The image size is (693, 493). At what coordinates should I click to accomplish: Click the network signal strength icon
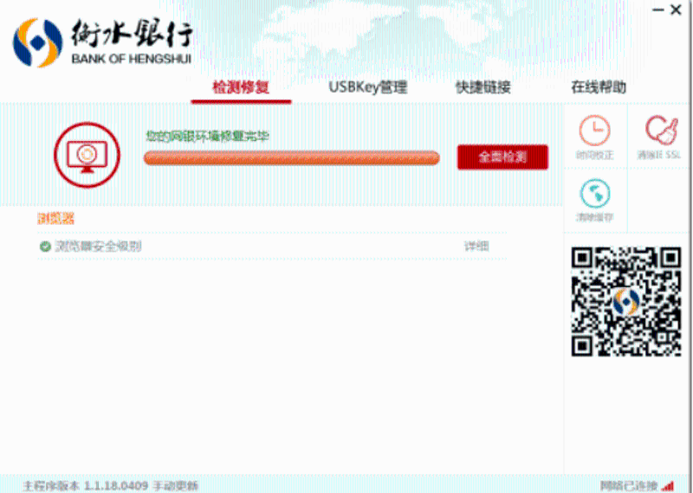[x=667, y=486]
